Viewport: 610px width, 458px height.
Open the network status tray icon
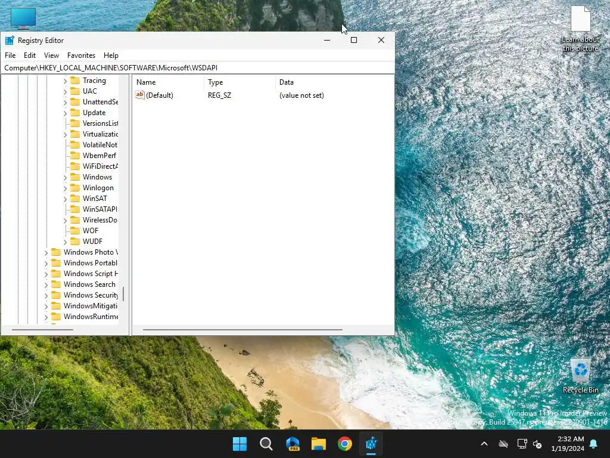coord(522,444)
